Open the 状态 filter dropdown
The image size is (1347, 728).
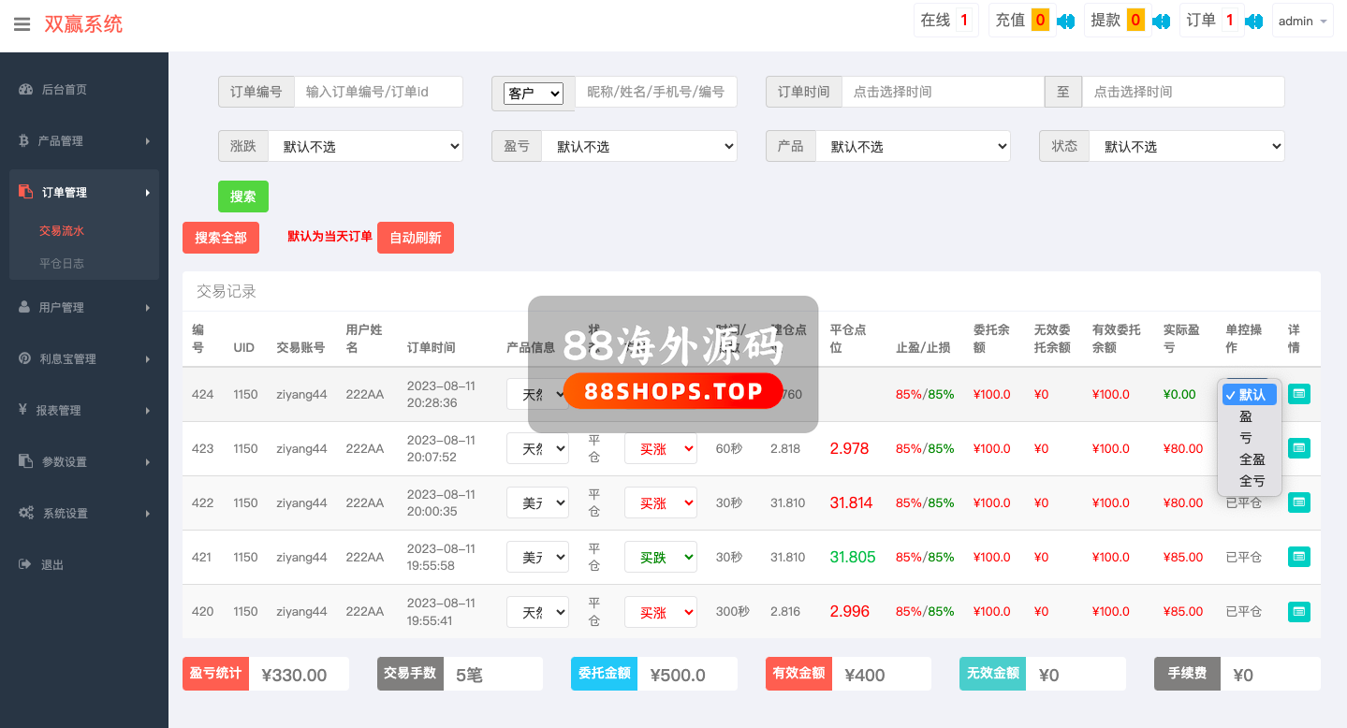(x=1186, y=147)
